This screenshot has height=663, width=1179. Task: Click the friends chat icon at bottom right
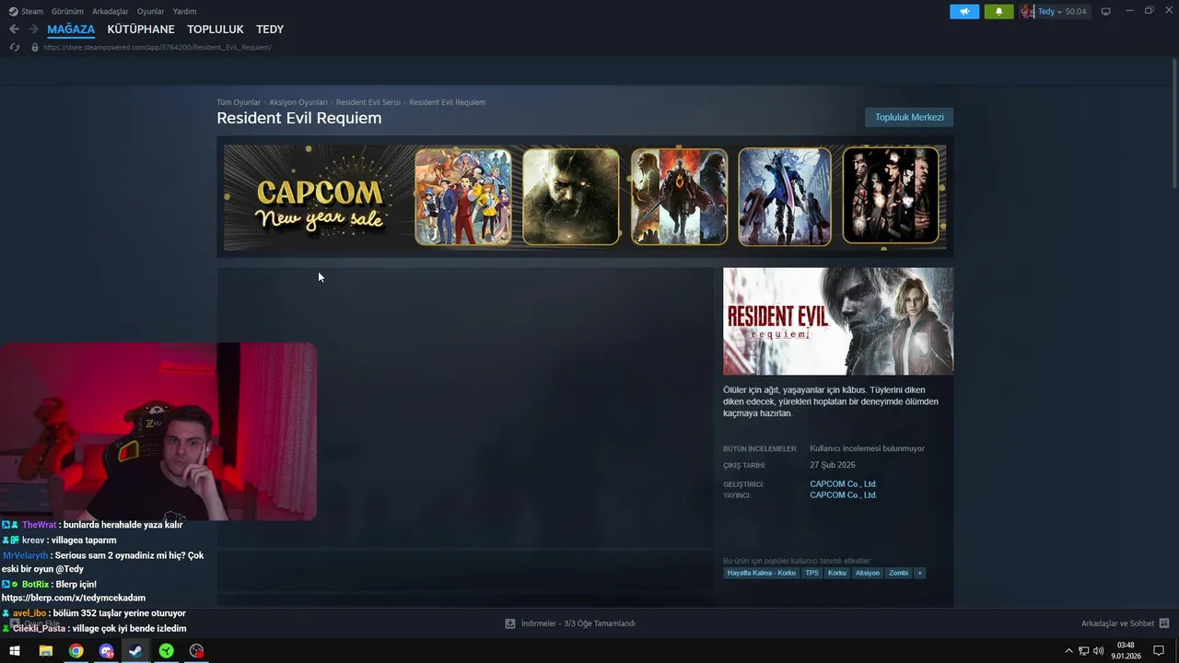[1164, 623]
